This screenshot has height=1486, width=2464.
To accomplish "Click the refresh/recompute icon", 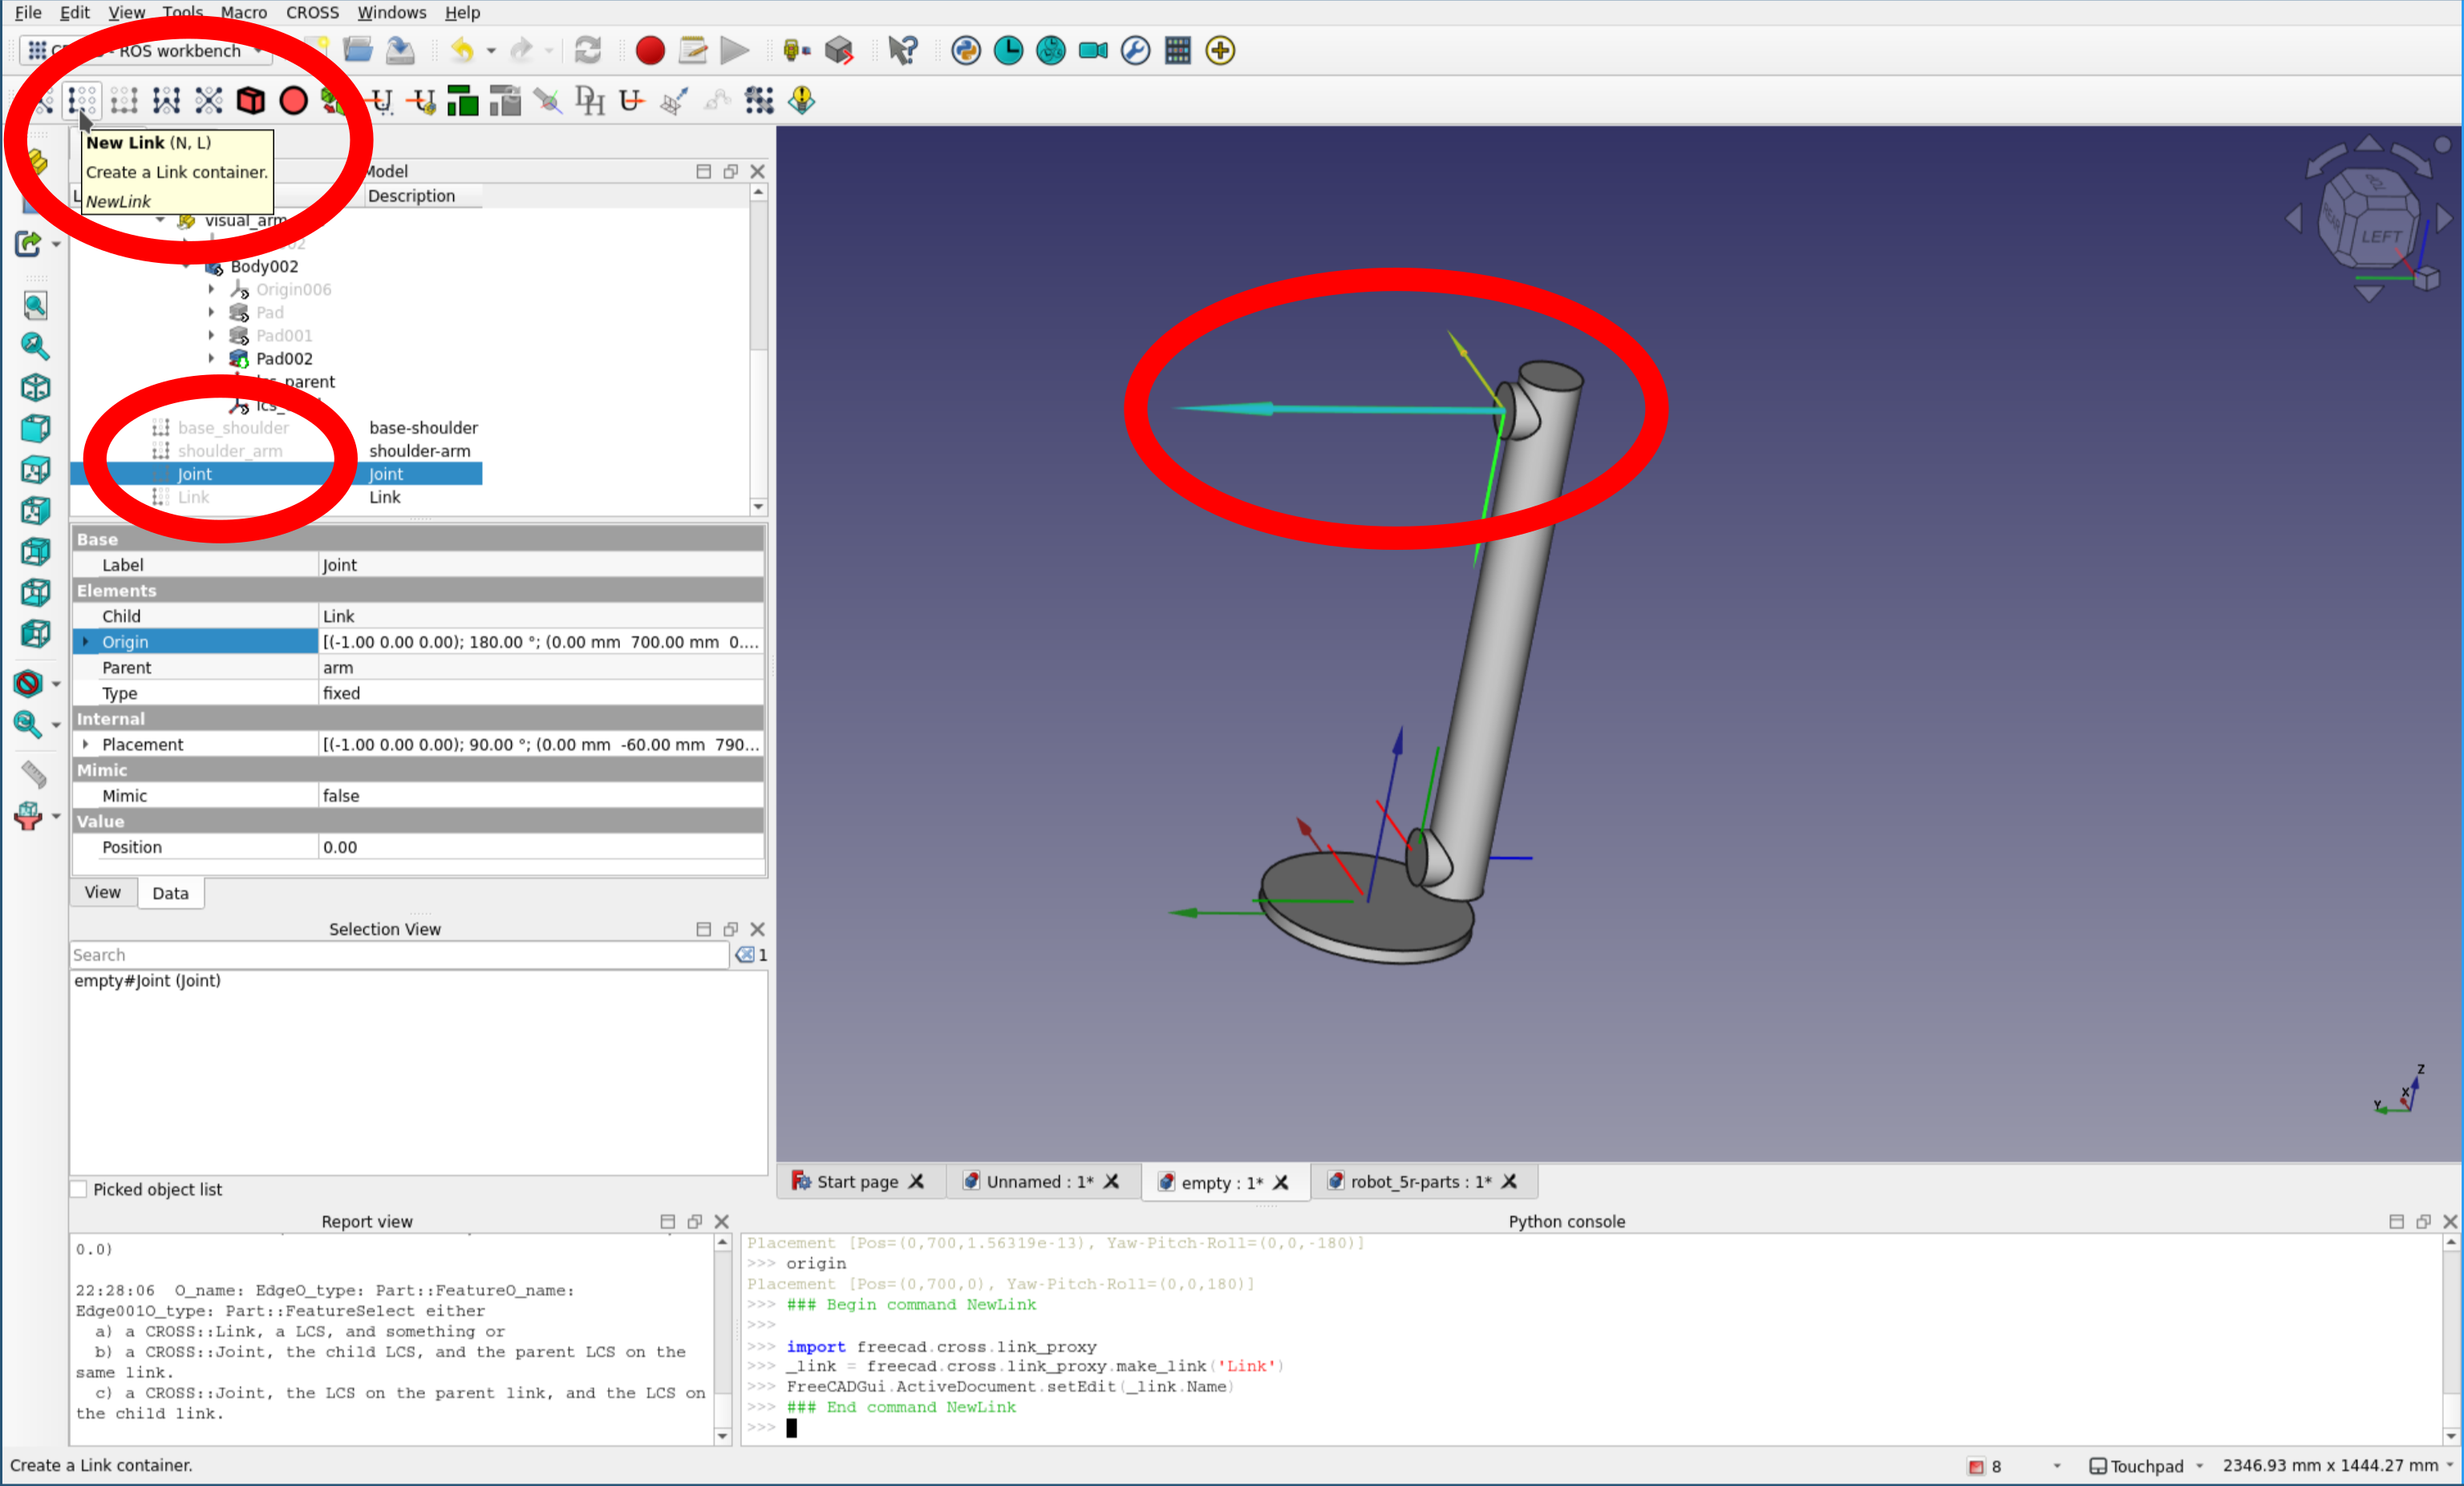I will tap(588, 50).
